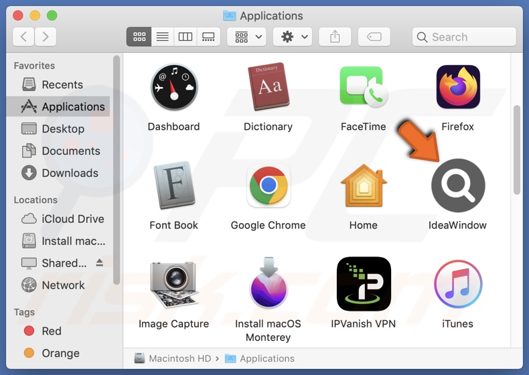Click the sidebar vertical scrollbar
The width and height of the screenshot is (529, 375).
(x=117, y=171)
